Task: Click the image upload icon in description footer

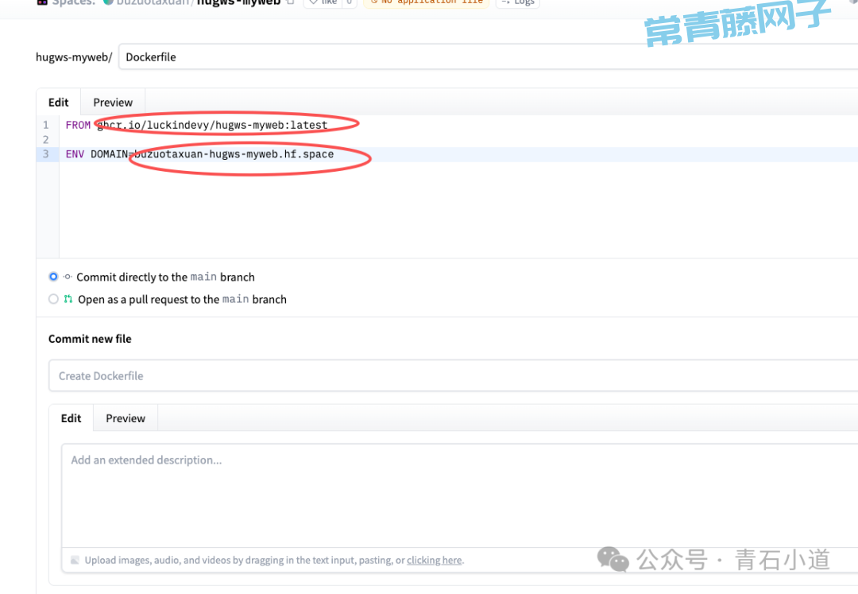Action: click(75, 560)
